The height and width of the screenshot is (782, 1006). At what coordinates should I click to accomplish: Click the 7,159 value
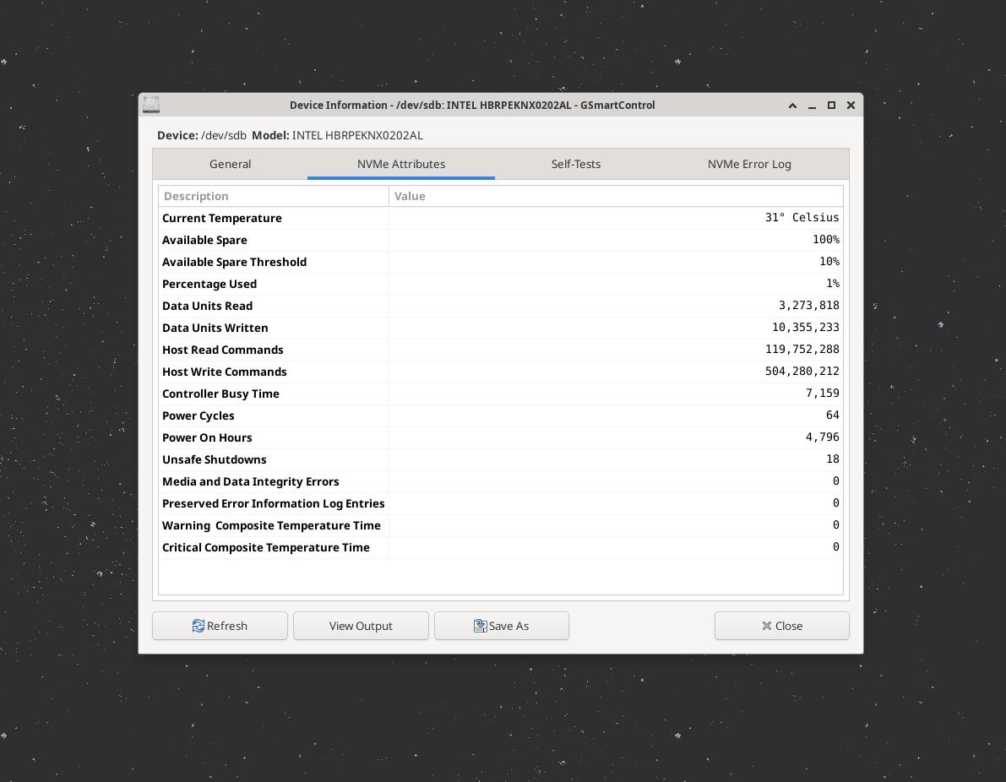click(x=823, y=393)
